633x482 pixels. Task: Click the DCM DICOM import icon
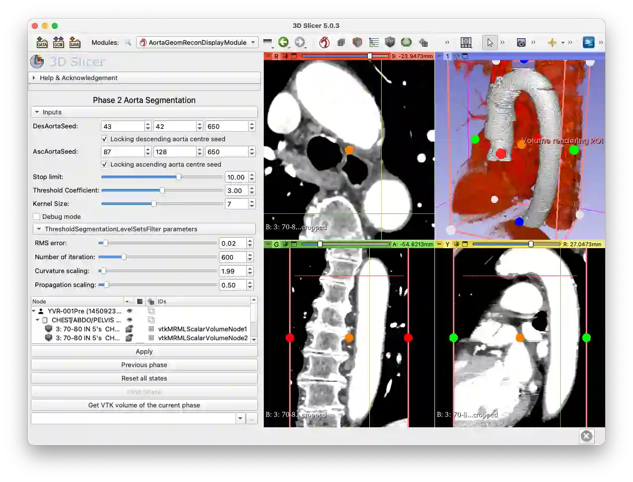coord(58,42)
